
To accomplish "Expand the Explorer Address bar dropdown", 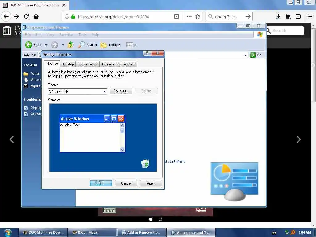I will click(245, 55).
